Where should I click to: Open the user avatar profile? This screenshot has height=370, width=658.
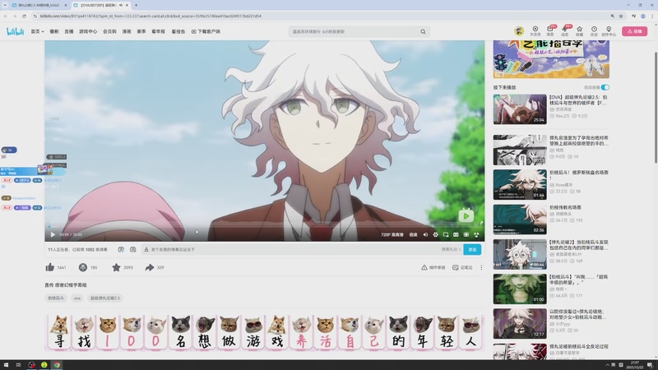[519, 30]
